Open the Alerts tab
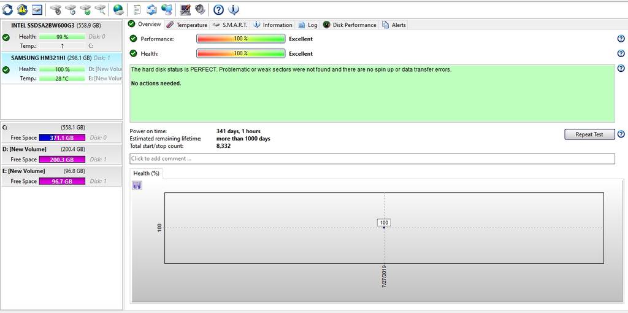 click(x=394, y=25)
